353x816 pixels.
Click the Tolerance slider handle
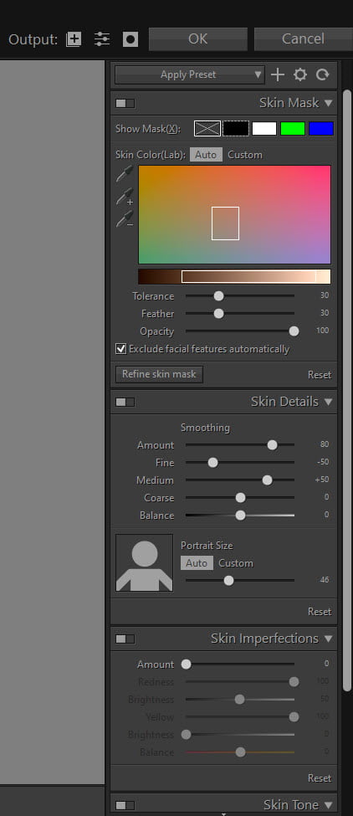(219, 296)
